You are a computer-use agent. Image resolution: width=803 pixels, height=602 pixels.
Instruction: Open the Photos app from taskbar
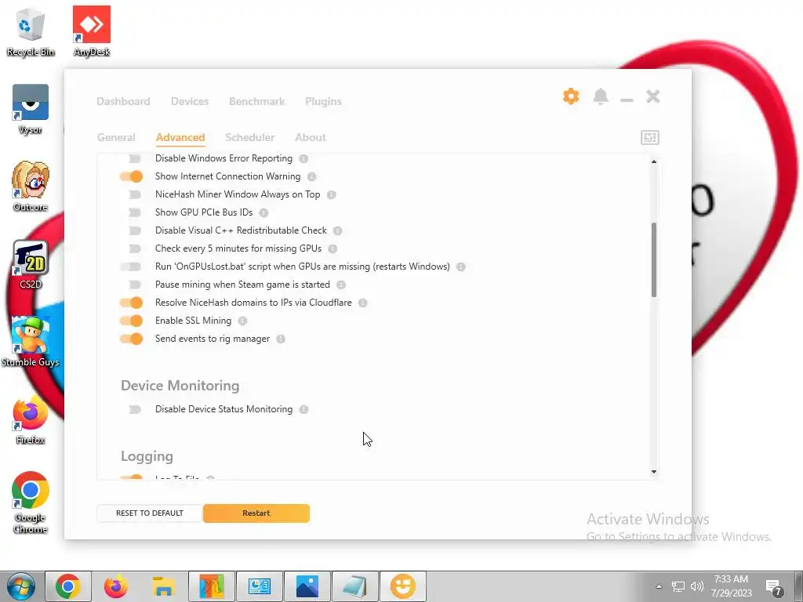[x=307, y=586]
